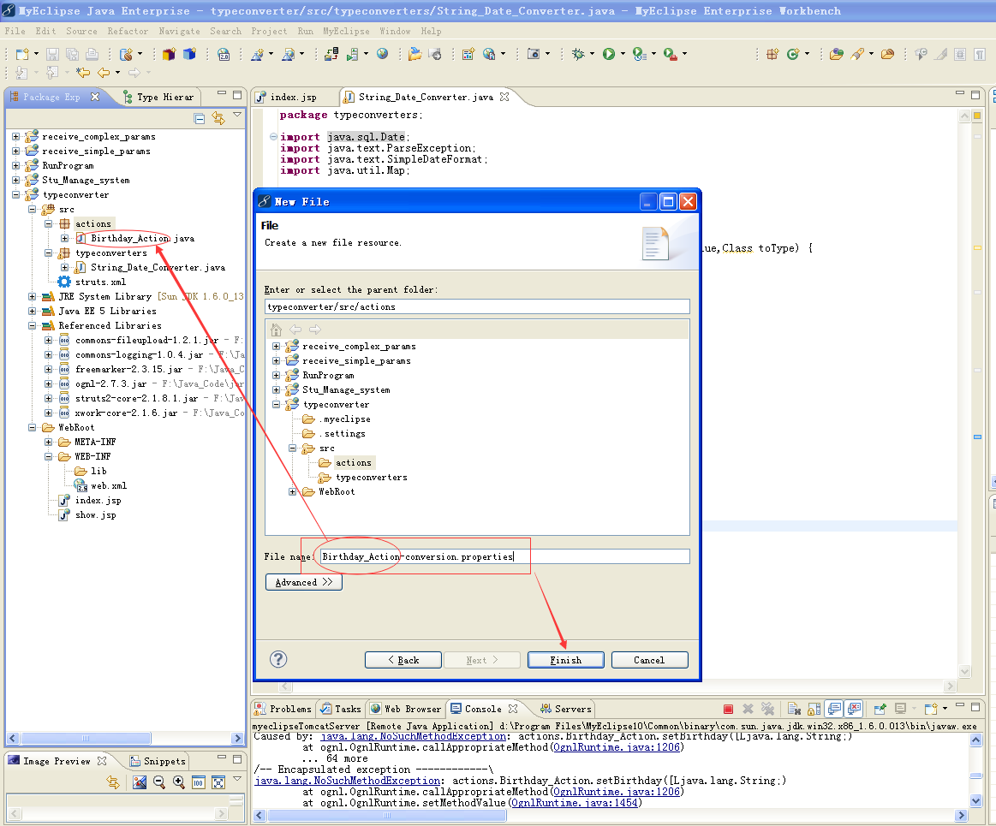Click the parent folder path input field

476,306
